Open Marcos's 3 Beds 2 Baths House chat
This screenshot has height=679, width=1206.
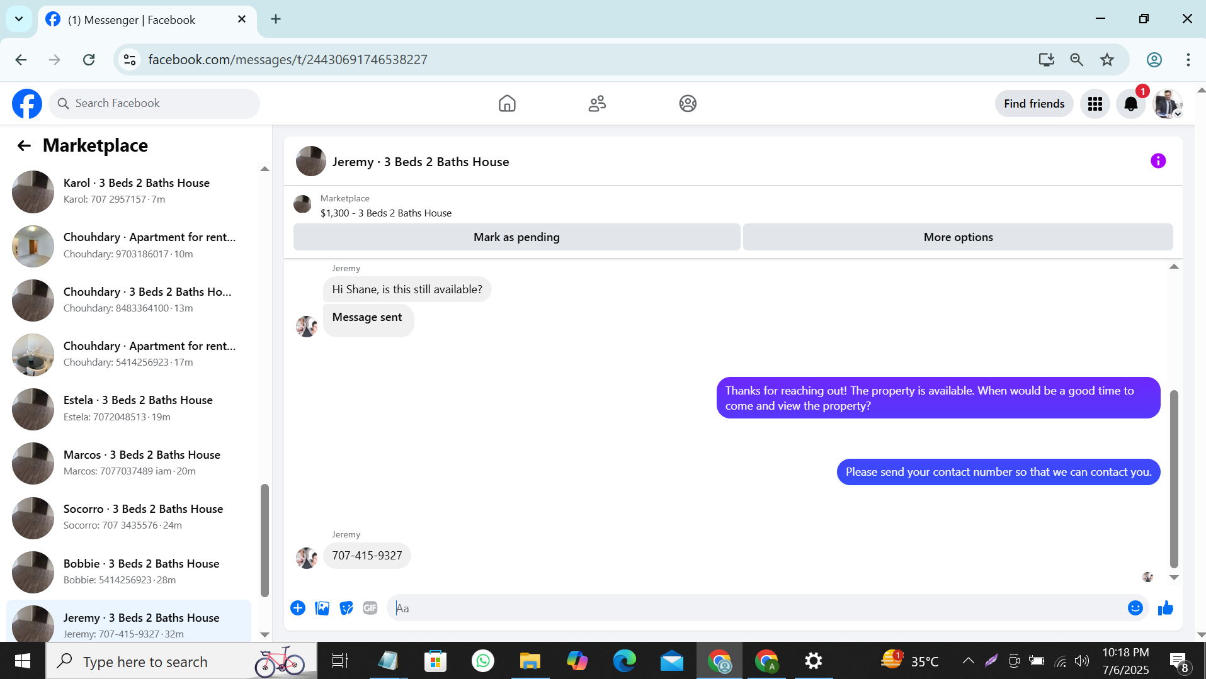pos(128,463)
